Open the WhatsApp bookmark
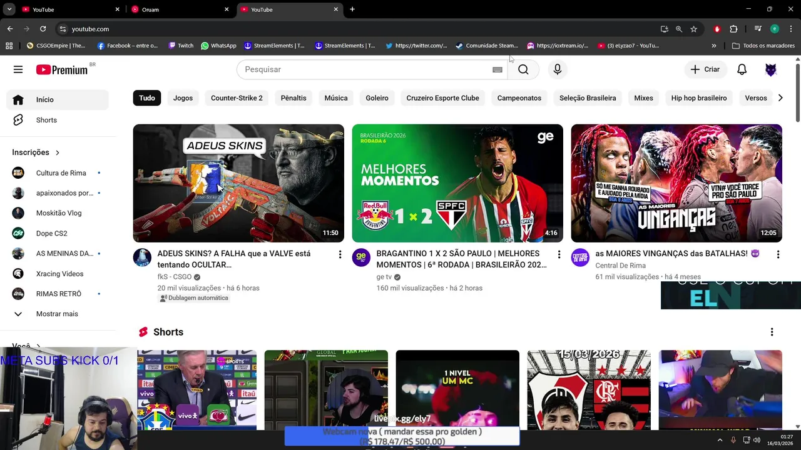This screenshot has height=450, width=801. pyautogui.click(x=218, y=46)
